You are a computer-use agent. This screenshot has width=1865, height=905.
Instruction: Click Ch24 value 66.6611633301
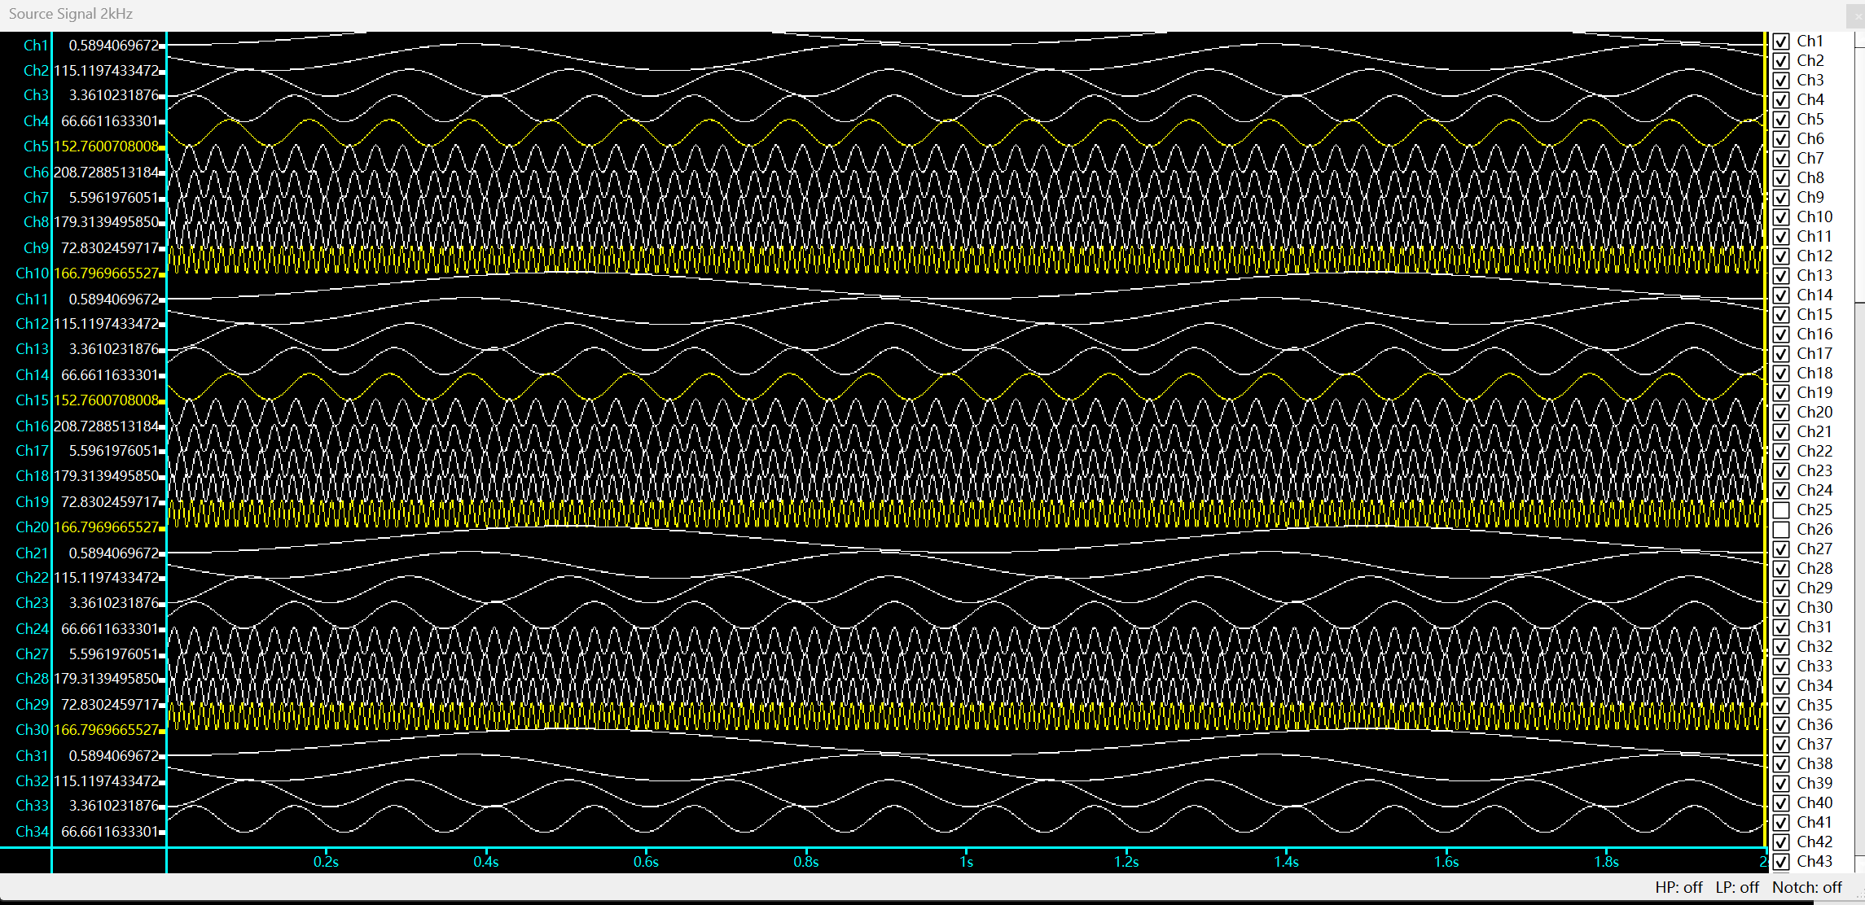(x=111, y=629)
